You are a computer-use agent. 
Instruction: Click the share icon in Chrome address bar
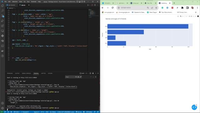[x=152, y=8]
